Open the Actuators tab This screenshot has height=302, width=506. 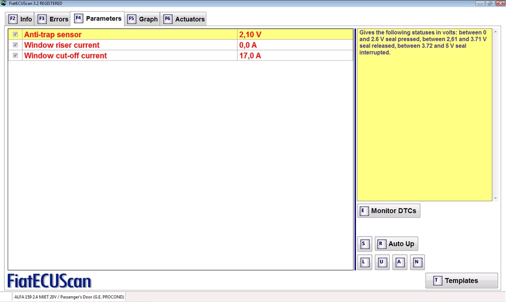pos(184,19)
